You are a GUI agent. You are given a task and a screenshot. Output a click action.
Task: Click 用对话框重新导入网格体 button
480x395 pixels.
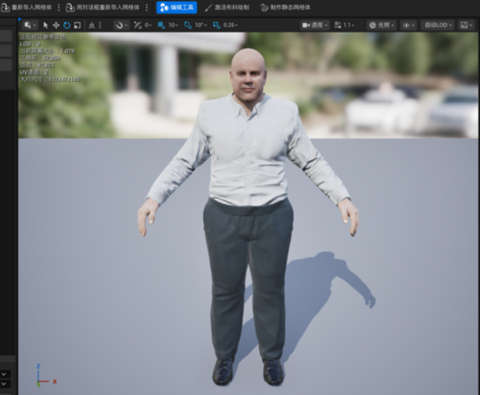(103, 7)
